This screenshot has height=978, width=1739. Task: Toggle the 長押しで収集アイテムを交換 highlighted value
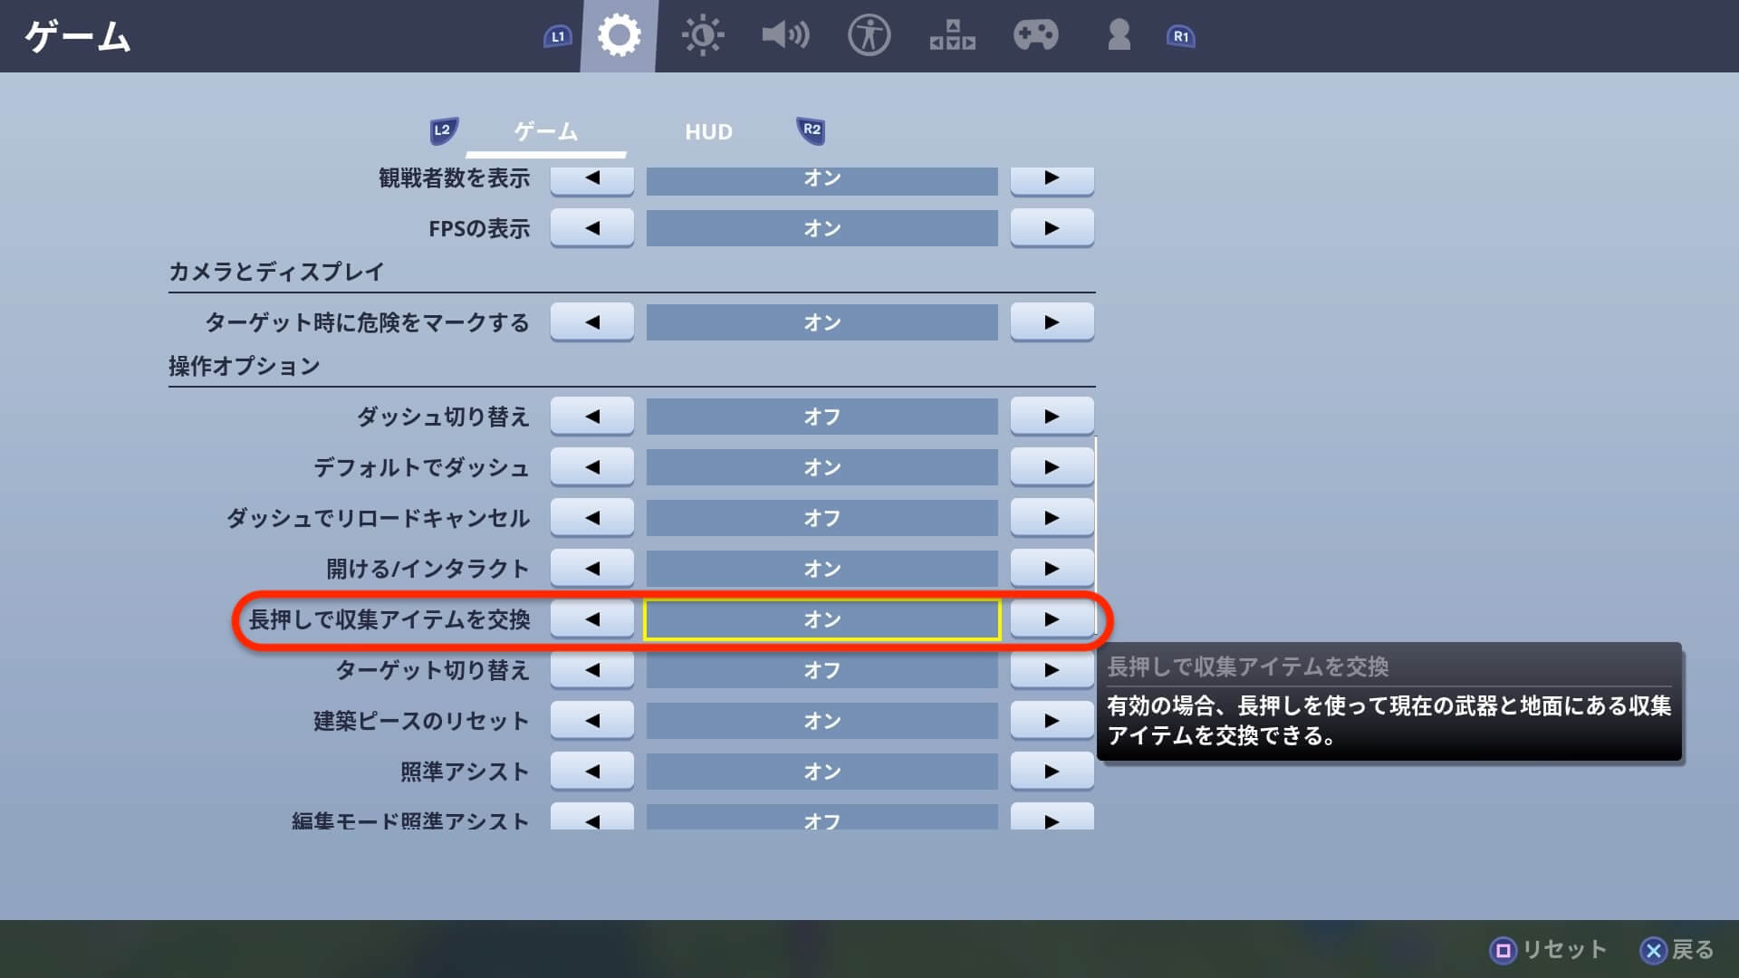[821, 619]
